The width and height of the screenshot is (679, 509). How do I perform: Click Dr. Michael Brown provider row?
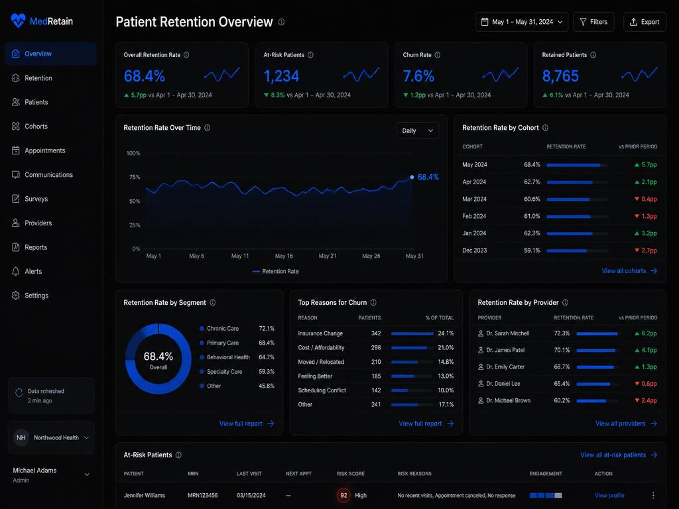pos(568,400)
